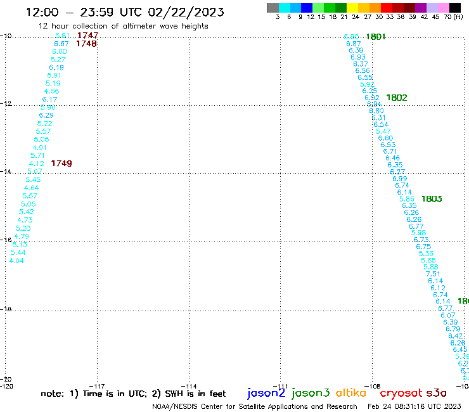Pick the orange legend color swatch
Screen dimensions: 469x412
[375, 8]
